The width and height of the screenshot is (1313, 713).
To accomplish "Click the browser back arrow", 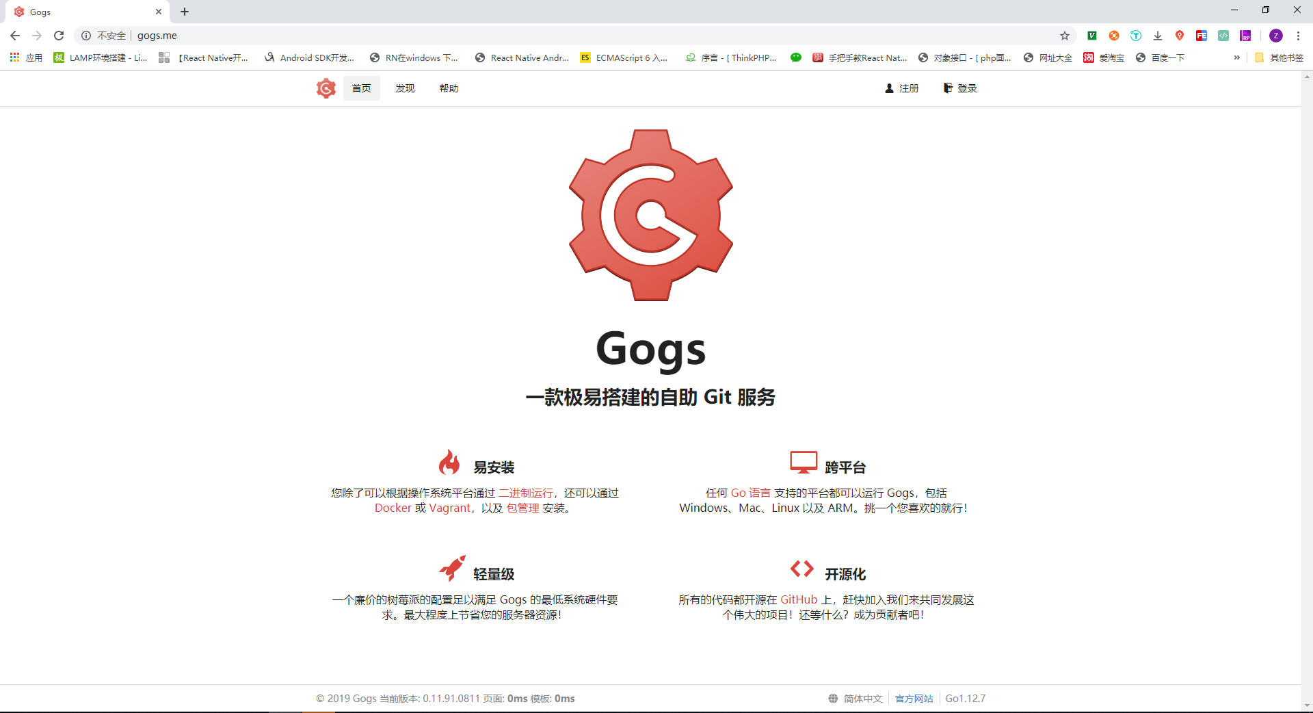I will tap(15, 36).
